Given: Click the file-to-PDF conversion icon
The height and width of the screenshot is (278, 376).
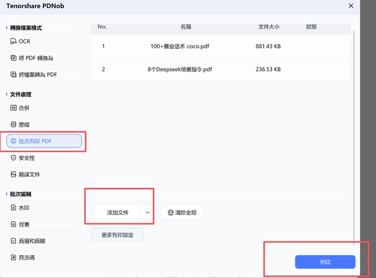Looking at the screenshot, I should [x=14, y=75].
